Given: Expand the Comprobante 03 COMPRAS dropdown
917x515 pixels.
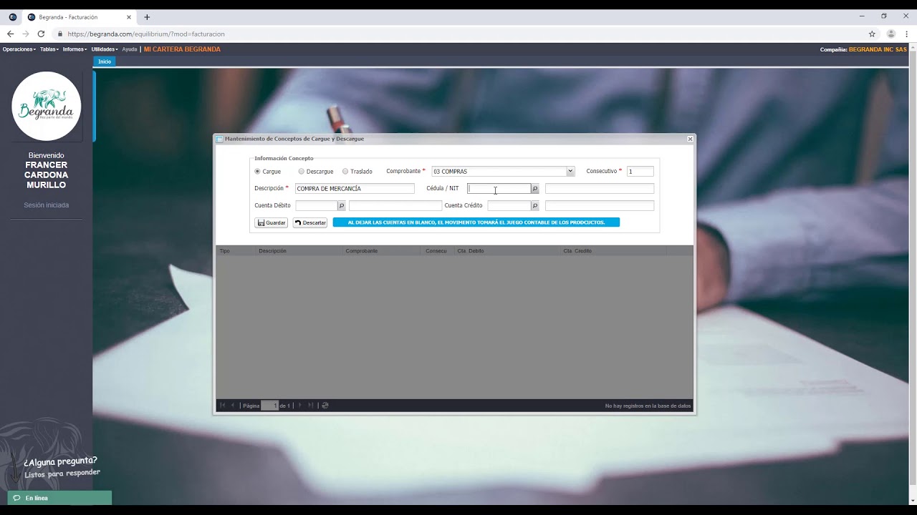Looking at the screenshot, I should 570,172.
